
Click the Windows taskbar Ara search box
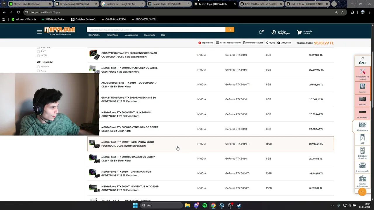[x=161, y=205]
